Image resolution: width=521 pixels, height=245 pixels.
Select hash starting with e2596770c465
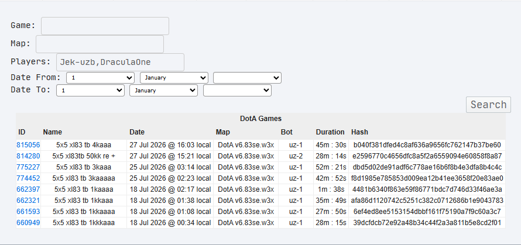pos(427,156)
